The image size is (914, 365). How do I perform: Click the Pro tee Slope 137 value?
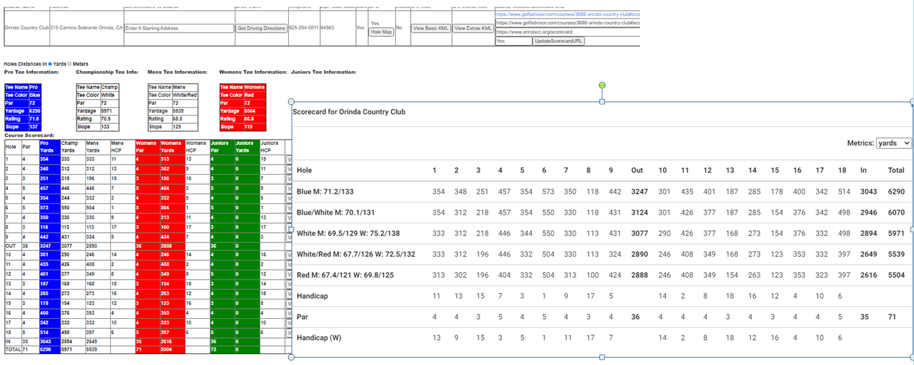35,127
